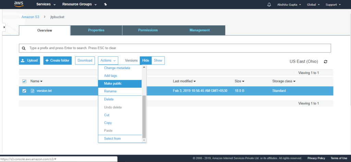351x162 pixels.
Task: Click the Download button
Action: click(85, 60)
